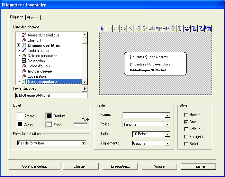225x177 pixels.
Task: Click the Code à barres field icon
Action: (x=24, y=51)
